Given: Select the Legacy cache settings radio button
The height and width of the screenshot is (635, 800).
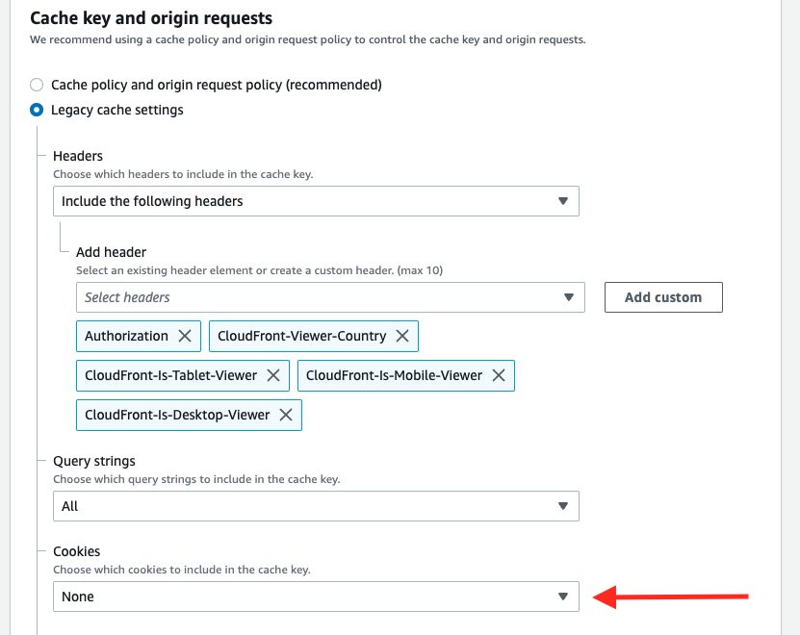Looking at the screenshot, I should pos(37,110).
